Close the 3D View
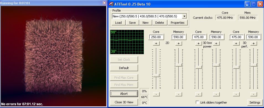 point(124,102)
